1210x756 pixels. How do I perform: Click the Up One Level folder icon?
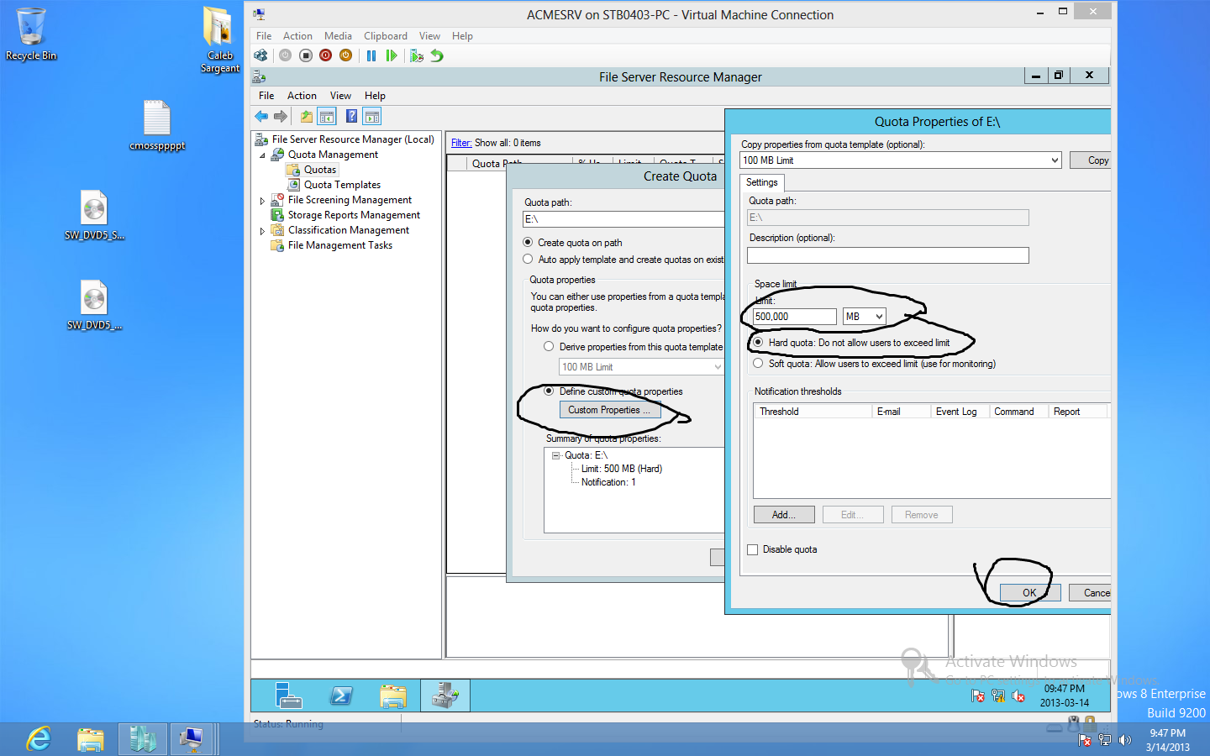click(307, 117)
